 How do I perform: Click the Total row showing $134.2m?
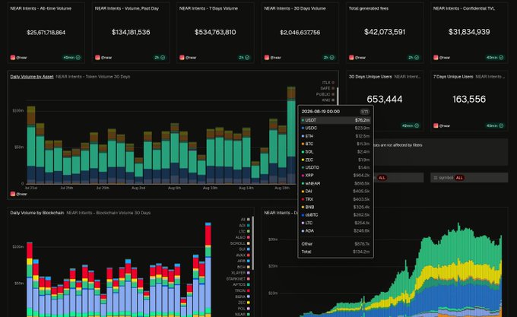335,252
